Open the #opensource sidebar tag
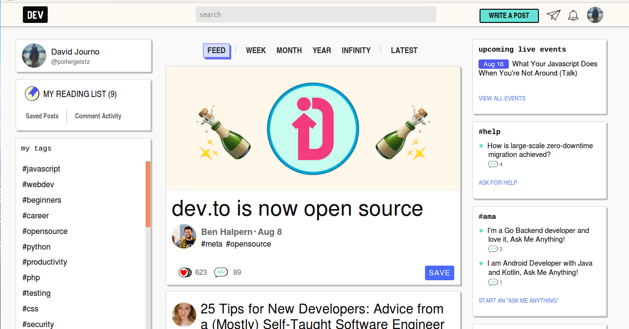Screen dimensions: 629x329 point(45,231)
